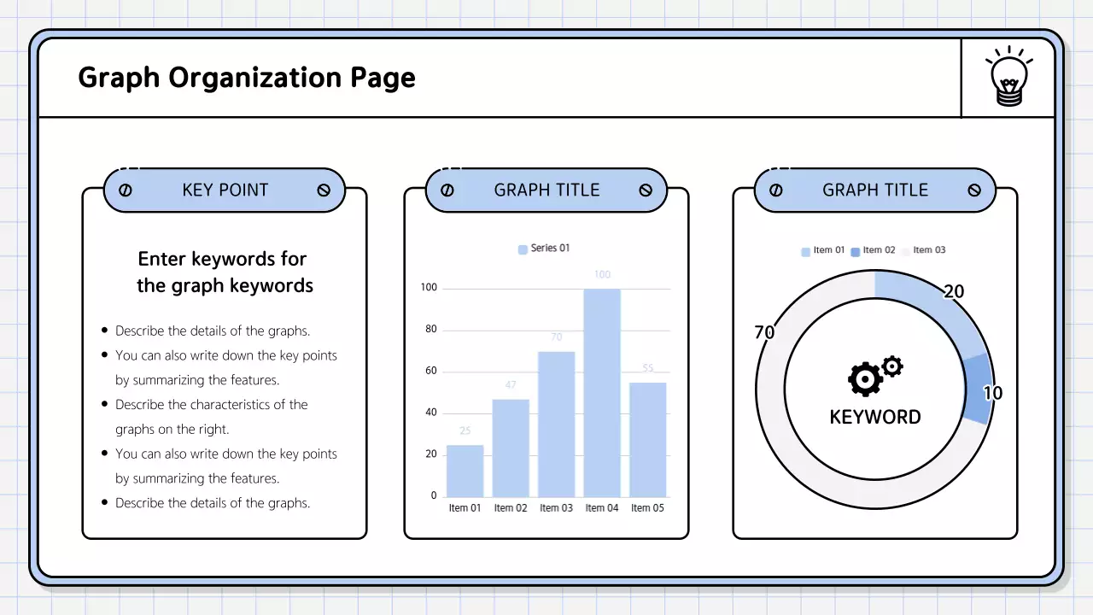Select the icon right of the right GRAPH TITLE
The width and height of the screenshot is (1093, 615).
974,190
